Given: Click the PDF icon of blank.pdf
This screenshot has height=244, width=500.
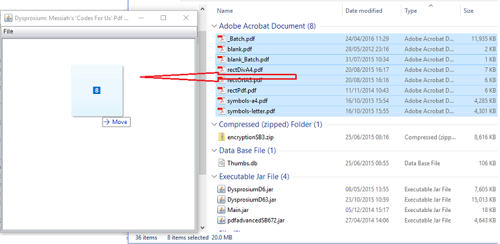Looking at the screenshot, I should point(221,49).
